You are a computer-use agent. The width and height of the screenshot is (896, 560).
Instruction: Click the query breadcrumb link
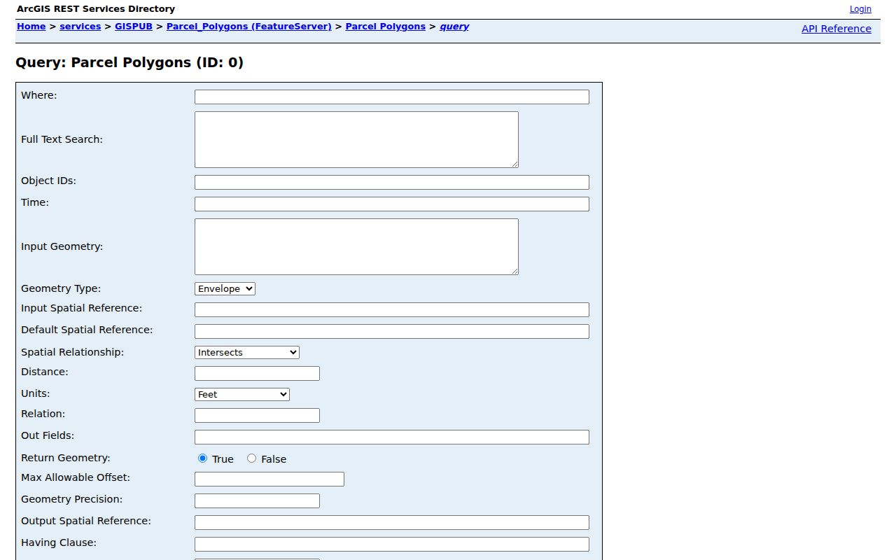[x=454, y=27]
